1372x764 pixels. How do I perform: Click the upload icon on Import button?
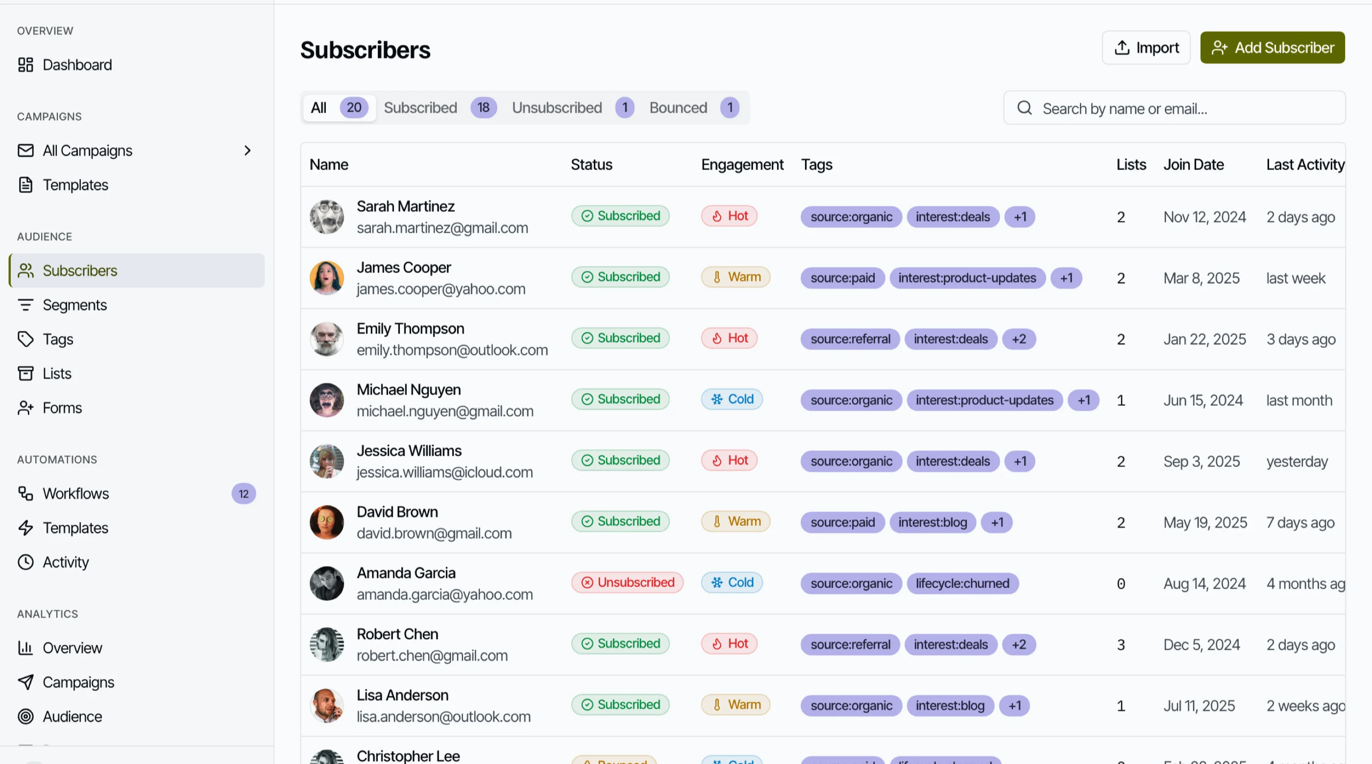1122,48
